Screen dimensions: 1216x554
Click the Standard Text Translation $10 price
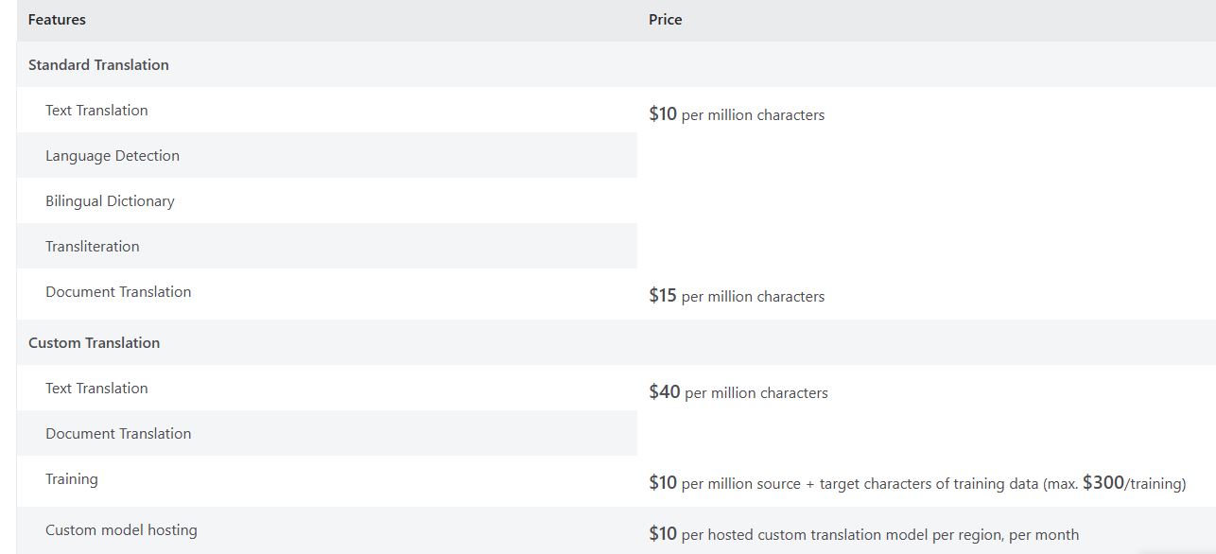[663, 114]
